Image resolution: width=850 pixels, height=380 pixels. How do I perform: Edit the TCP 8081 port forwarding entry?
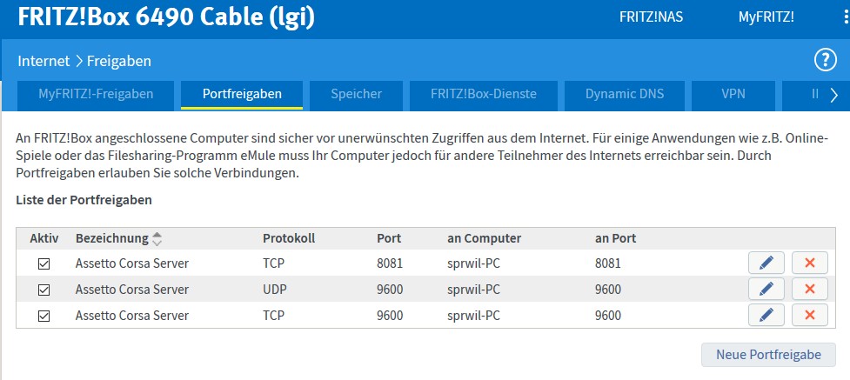(766, 263)
